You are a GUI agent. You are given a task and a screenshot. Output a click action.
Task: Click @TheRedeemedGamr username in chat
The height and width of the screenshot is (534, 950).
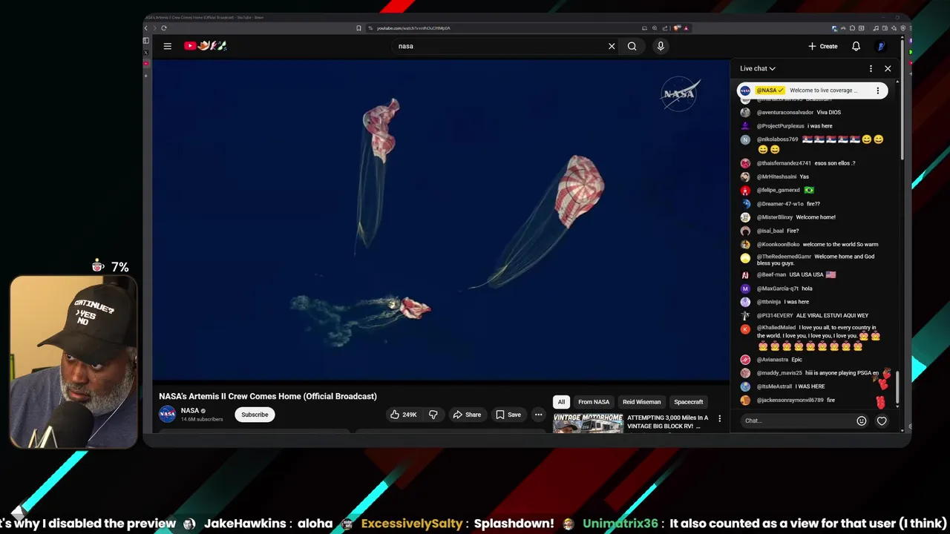784,257
